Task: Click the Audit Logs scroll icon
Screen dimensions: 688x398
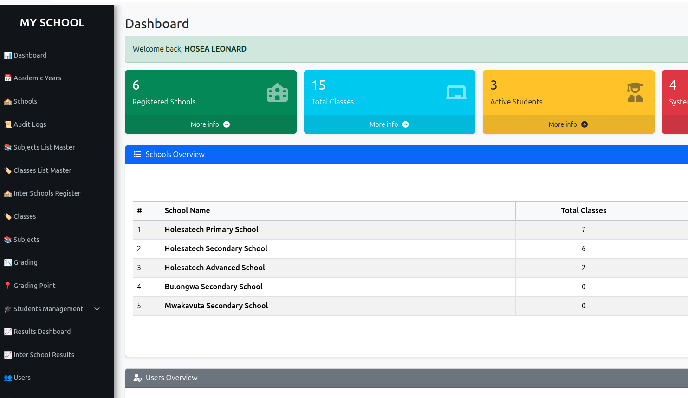Action: (8, 124)
